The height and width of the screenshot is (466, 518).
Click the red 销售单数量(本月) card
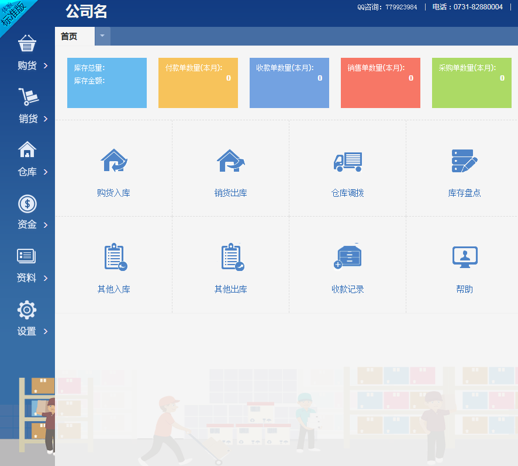pos(381,83)
